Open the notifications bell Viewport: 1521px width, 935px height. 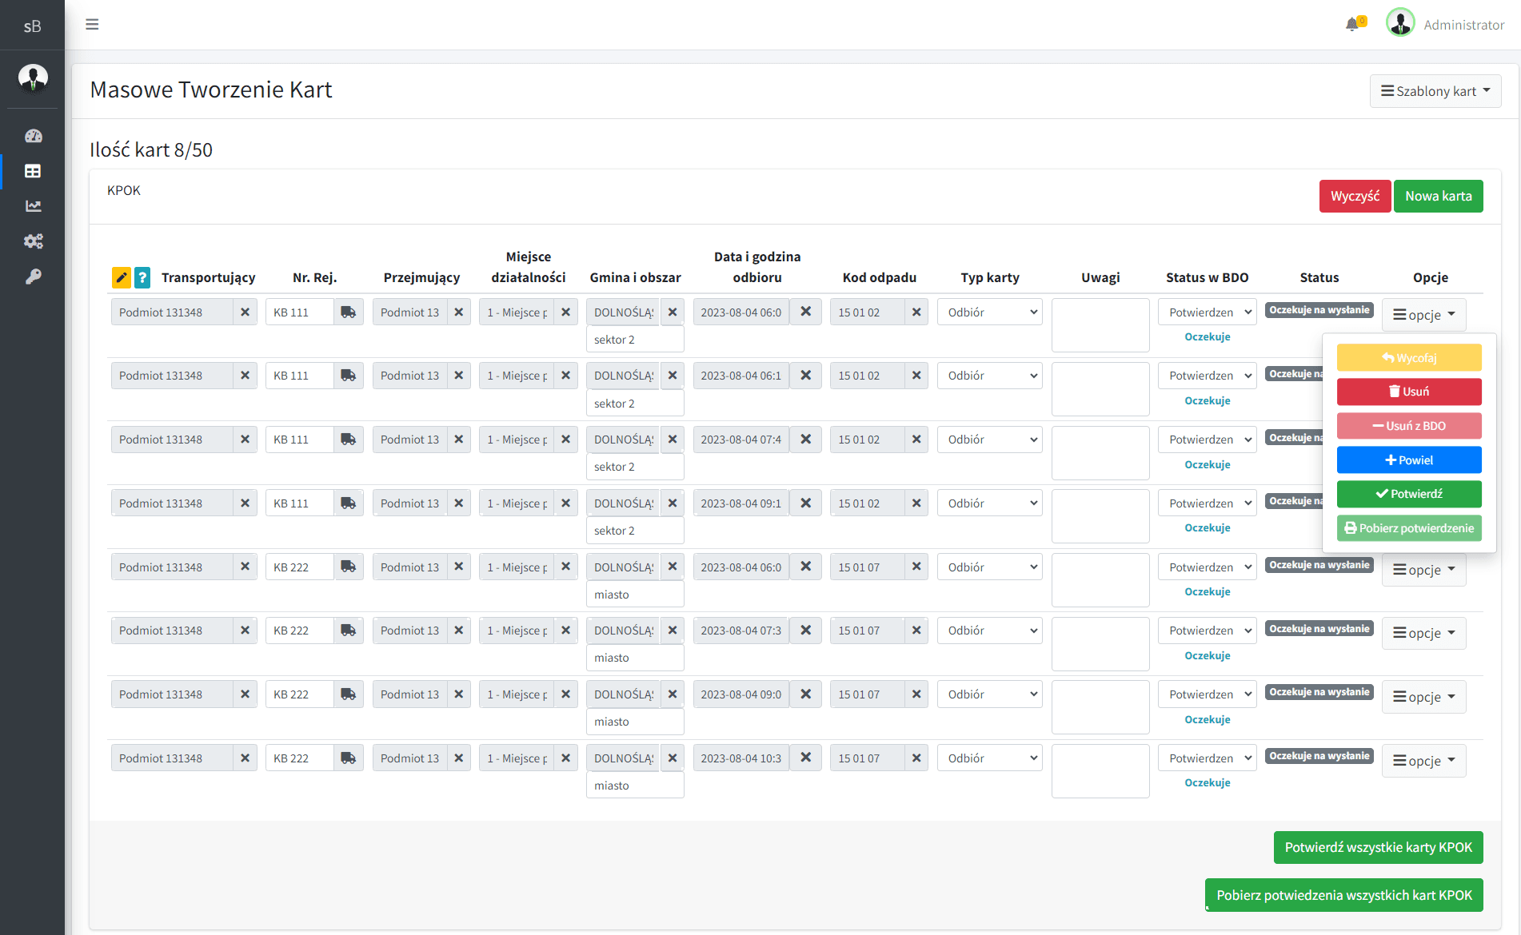pos(1352,24)
